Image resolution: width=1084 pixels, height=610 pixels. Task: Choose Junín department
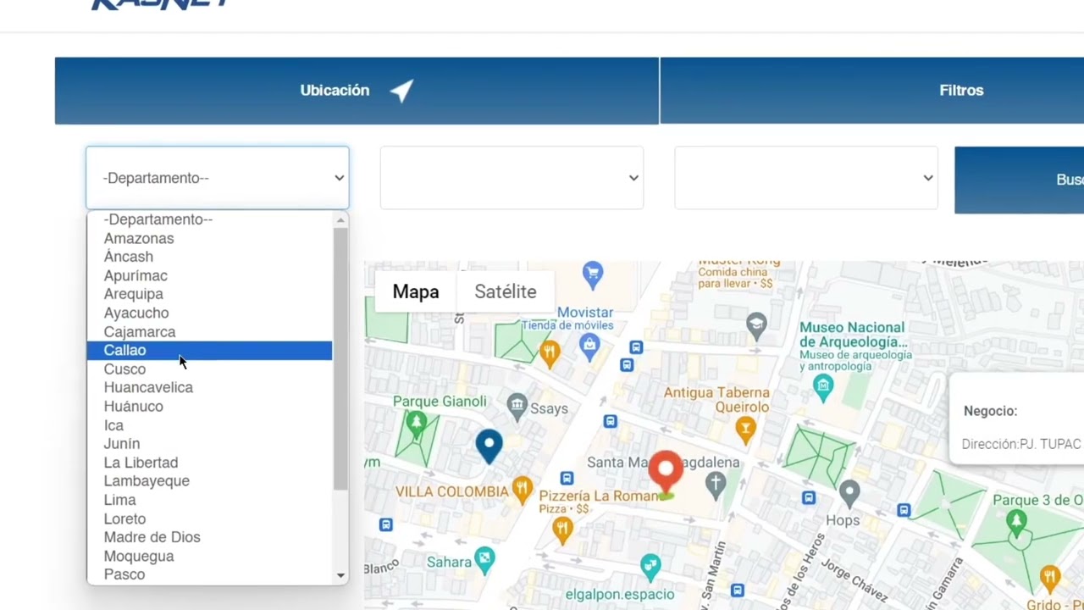(209, 443)
